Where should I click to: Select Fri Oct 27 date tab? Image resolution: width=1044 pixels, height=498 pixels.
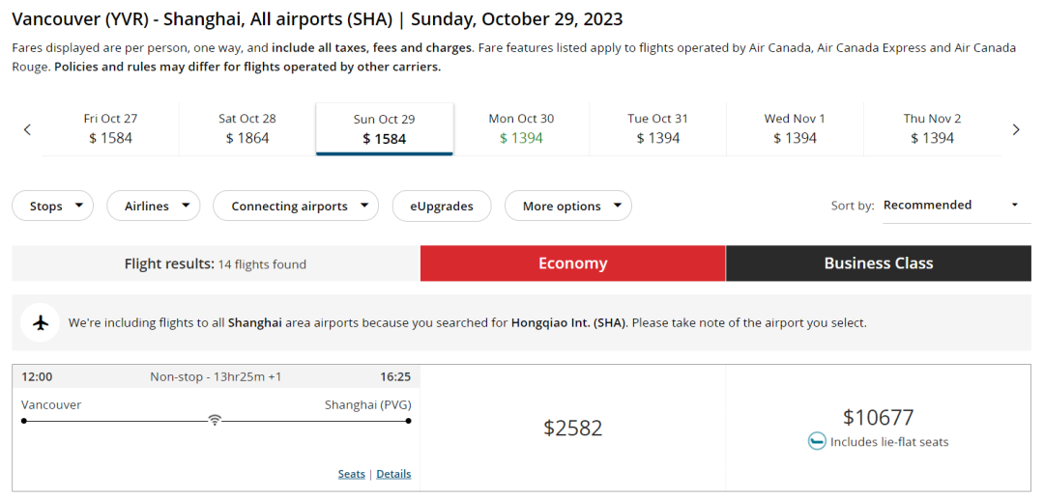pyautogui.click(x=110, y=128)
